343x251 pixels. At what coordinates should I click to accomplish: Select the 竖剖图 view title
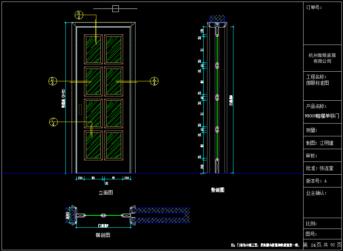tap(218, 190)
